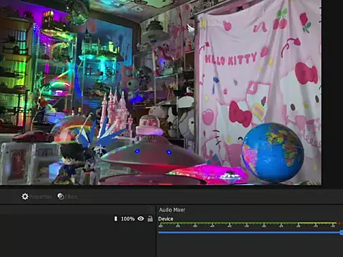Click the Device volume slider handle
This screenshot has width=343, height=257.
pos(342,233)
